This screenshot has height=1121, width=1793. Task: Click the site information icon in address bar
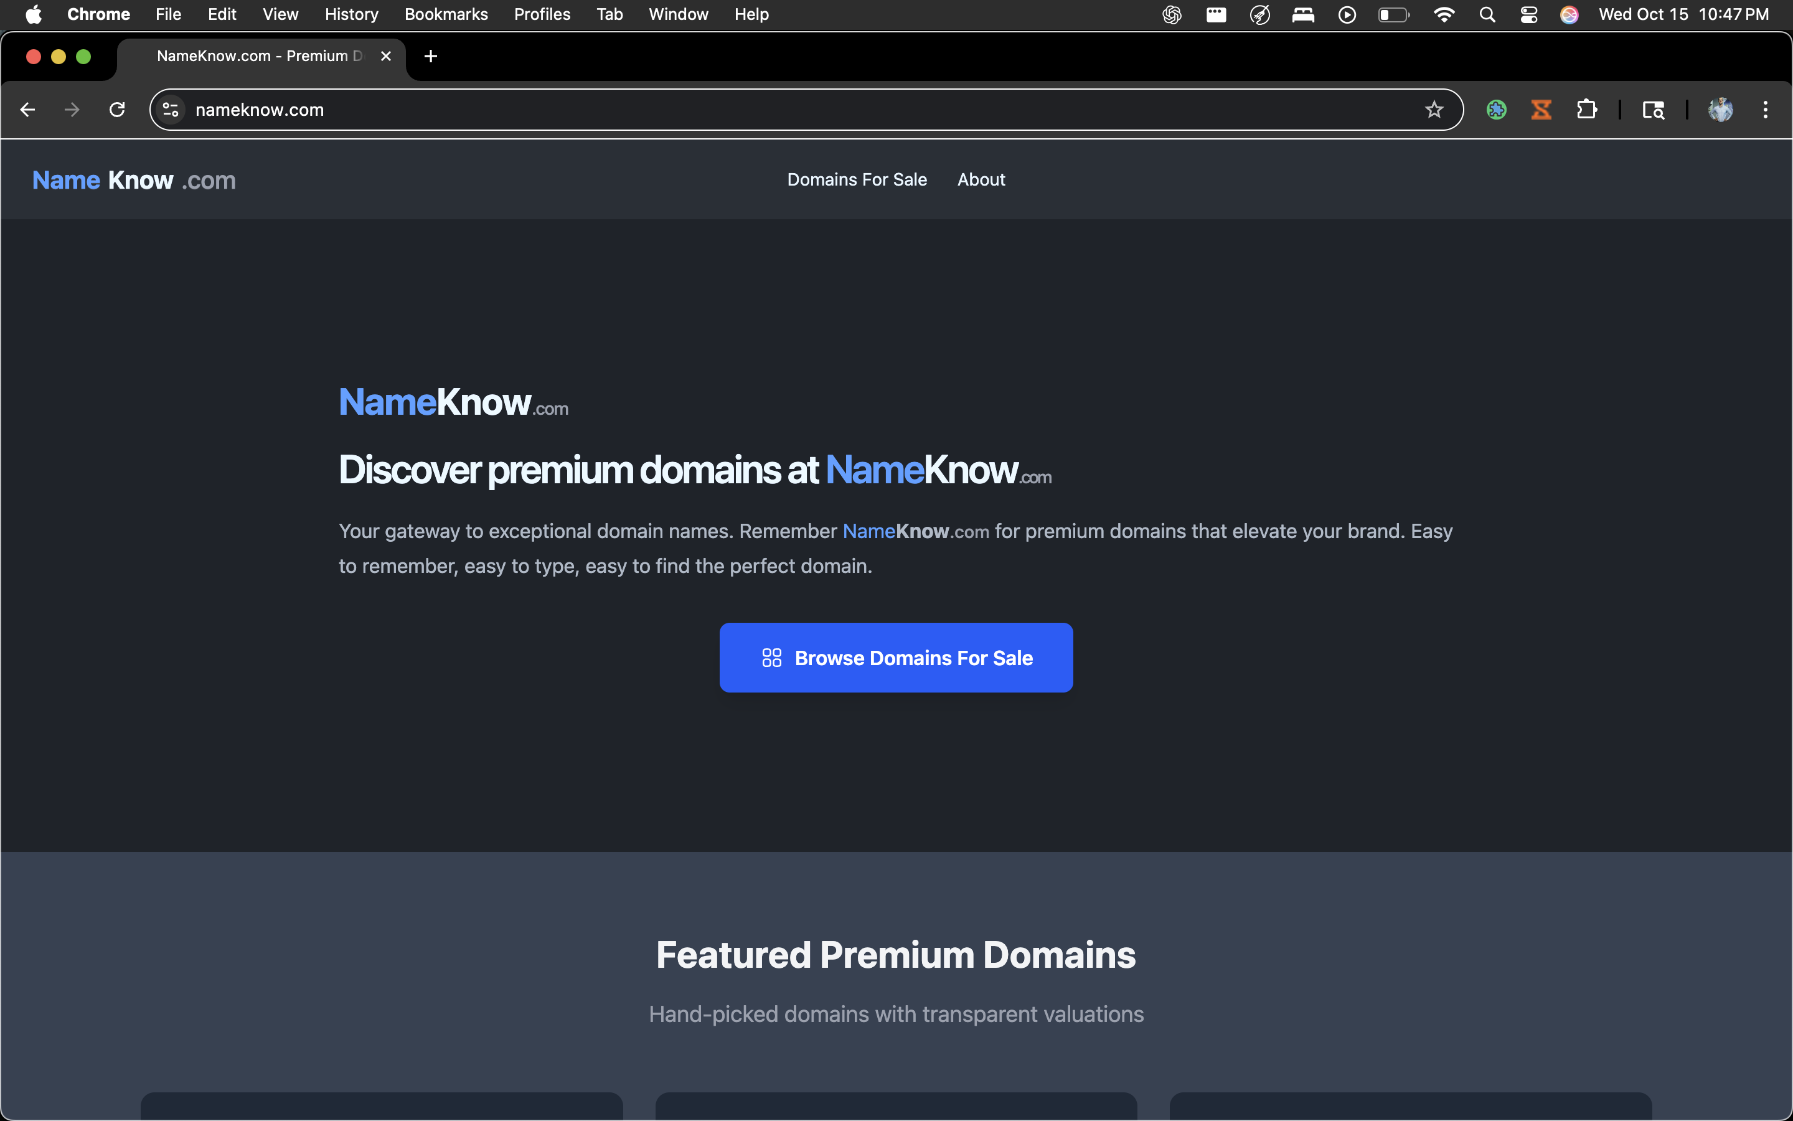171,110
